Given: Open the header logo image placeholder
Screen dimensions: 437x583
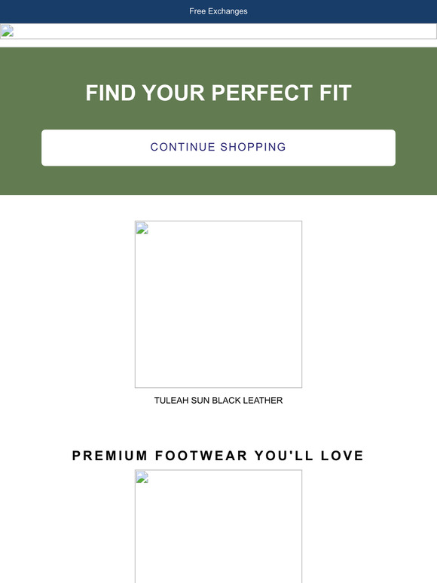Looking at the screenshot, I should (x=218, y=31).
